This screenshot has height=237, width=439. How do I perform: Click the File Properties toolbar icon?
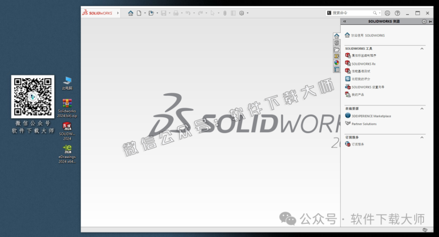pyautogui.click(x=233, y=13)
